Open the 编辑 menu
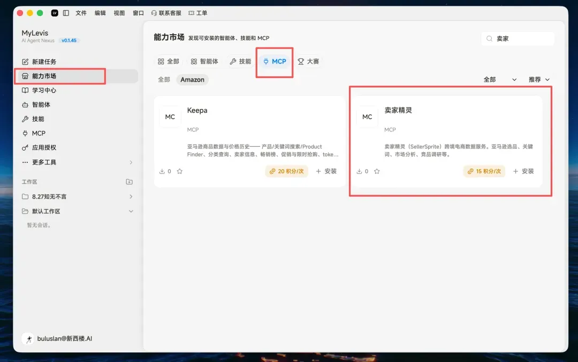Viewport: 578px width, 362px height. [100, 13]
